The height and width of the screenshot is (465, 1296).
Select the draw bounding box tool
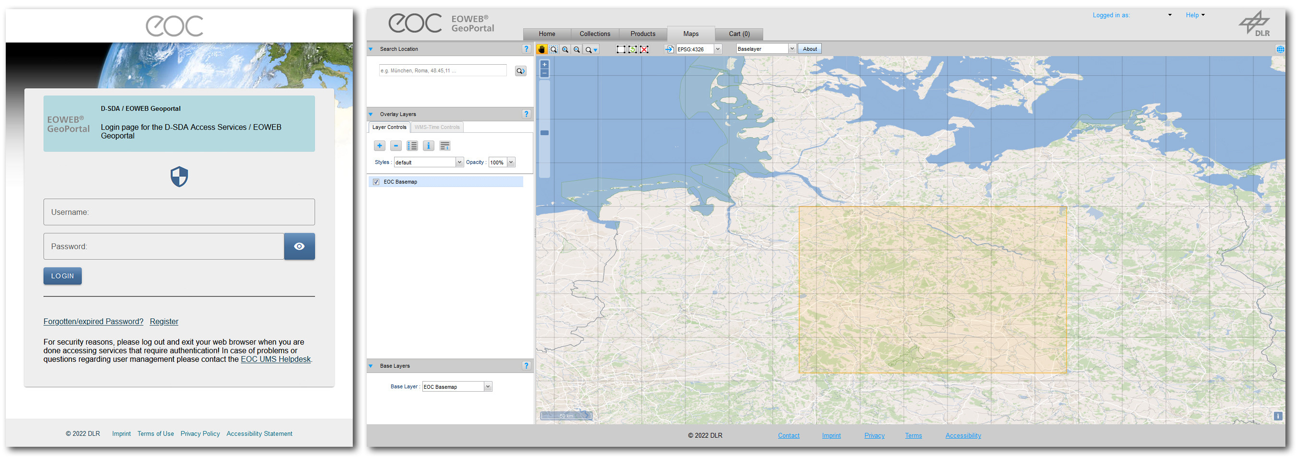click(621, 49)
